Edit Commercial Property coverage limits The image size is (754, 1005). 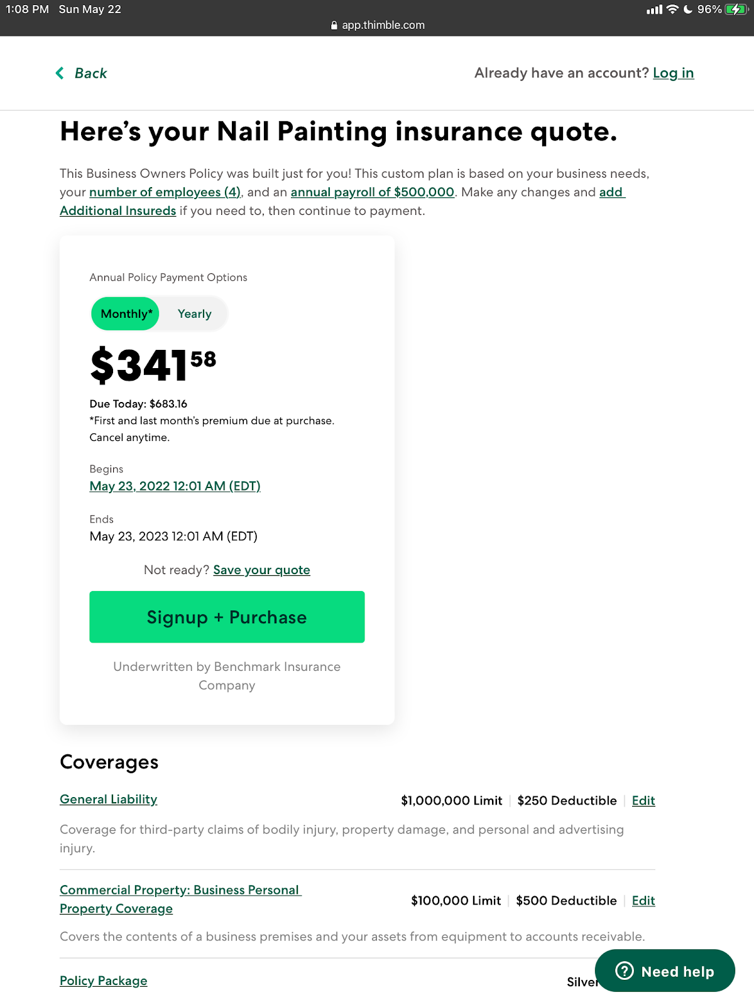[643, 901]
